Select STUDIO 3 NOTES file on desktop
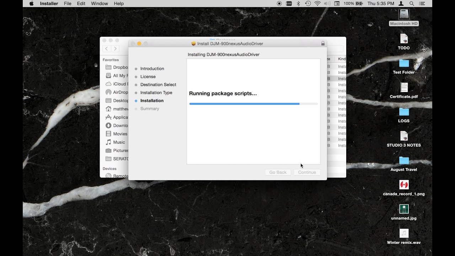 click(x=404, y=139)
